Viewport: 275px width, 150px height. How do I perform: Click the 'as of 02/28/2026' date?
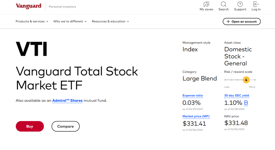234,109
